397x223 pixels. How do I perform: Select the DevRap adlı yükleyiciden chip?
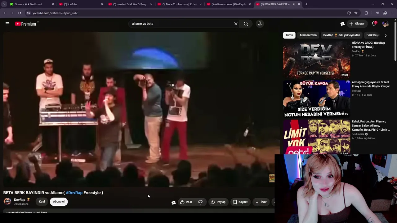click(341, 35)
